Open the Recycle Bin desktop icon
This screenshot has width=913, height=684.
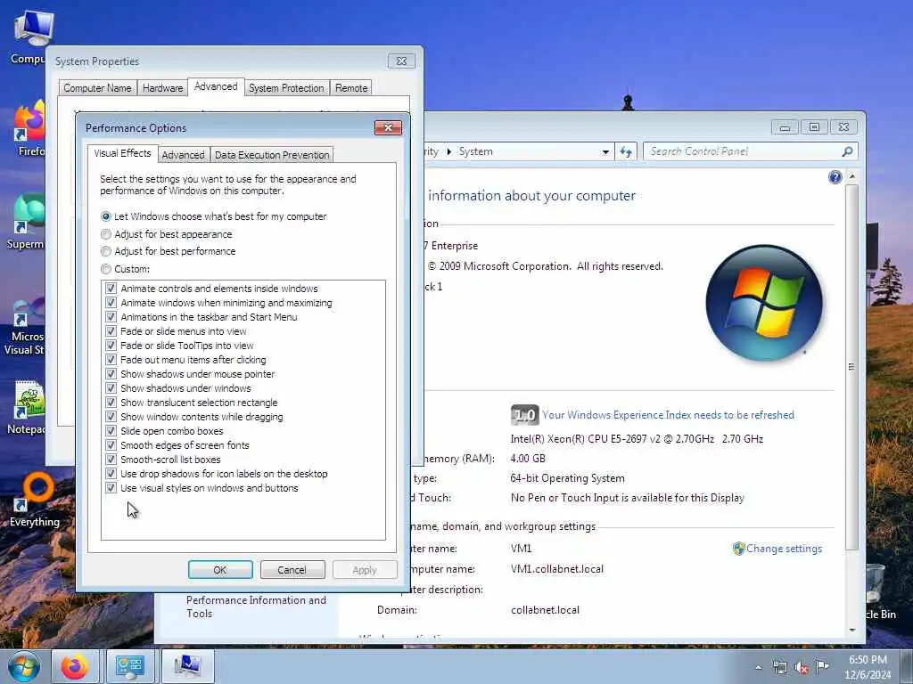pos(879,590)
